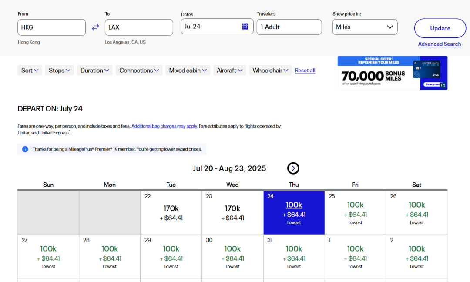Click the Reset all filters link

(305, 70)
